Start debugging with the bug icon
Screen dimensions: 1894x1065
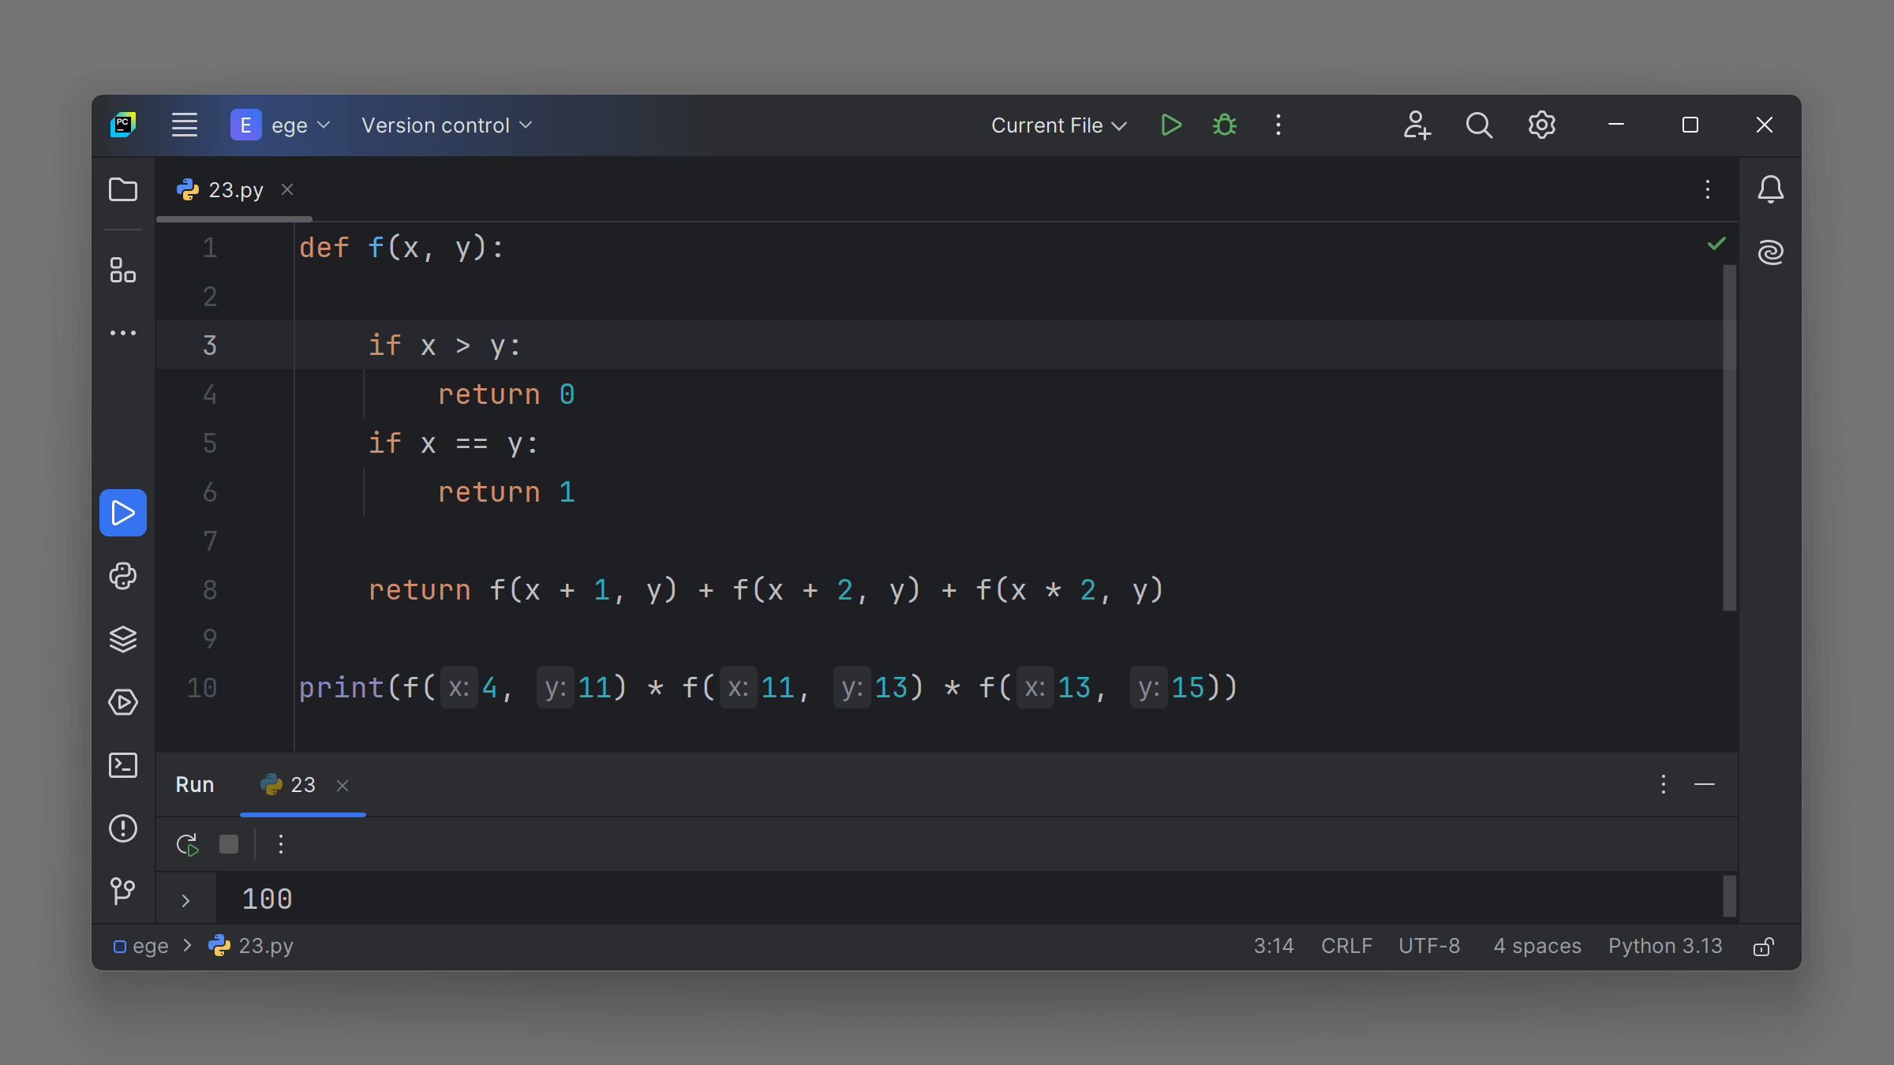(x=1224, y=125)
